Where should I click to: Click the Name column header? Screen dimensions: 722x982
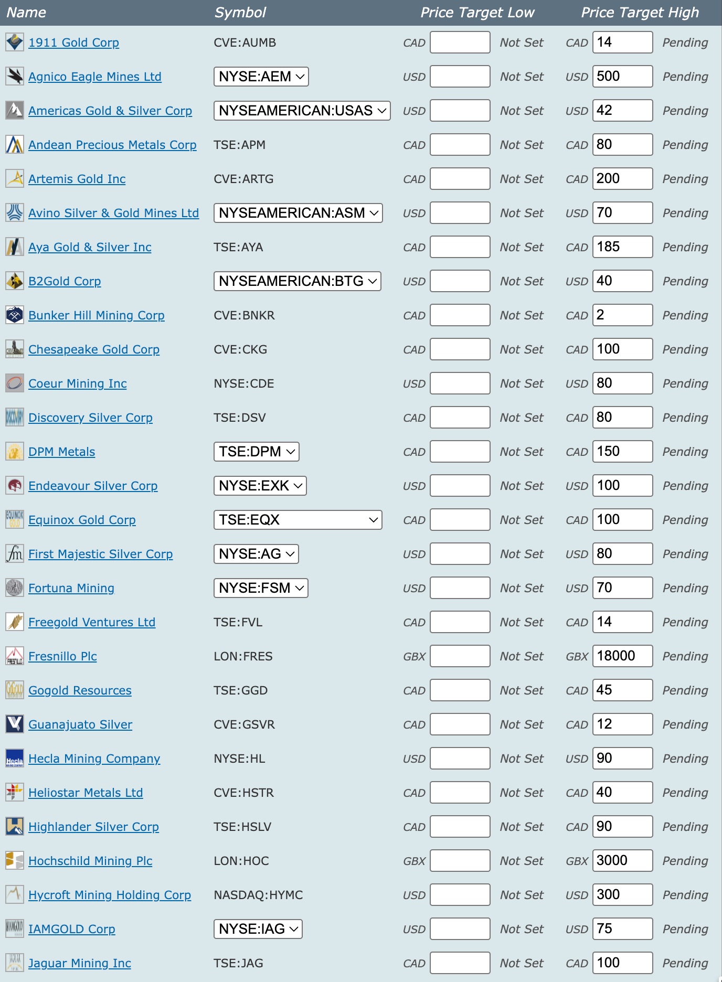click(26, 13)
